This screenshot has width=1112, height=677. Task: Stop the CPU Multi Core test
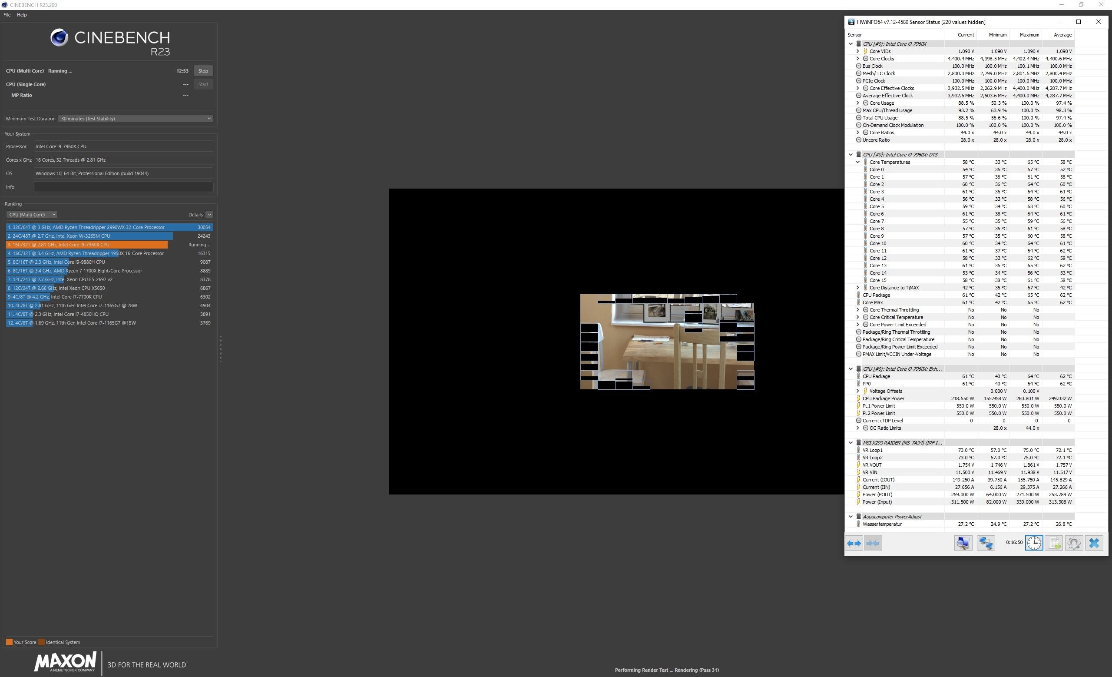click(203, 71)
